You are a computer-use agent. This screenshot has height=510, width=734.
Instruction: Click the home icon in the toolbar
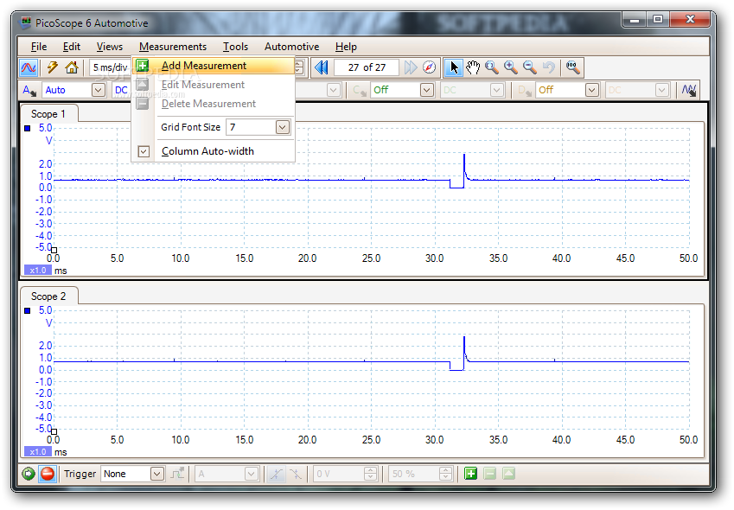tap(72, 67)
